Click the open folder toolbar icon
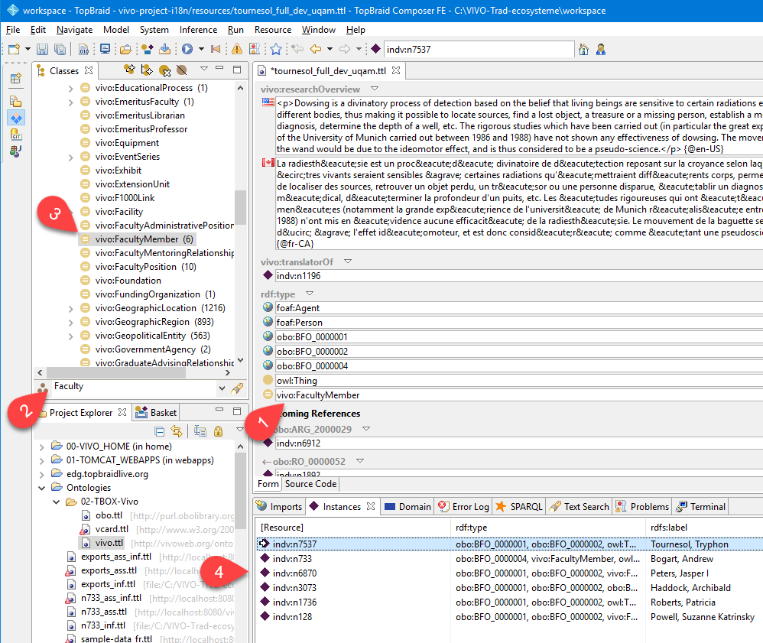The width and height of the screenshot is (763, 643). pos(125,49)
